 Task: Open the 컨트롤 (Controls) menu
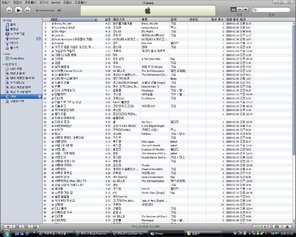pyautogui.click(x=31, y=2)
